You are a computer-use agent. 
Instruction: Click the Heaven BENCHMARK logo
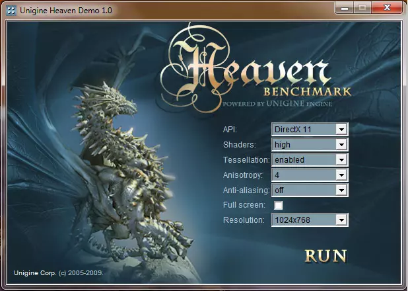(255, 68)
